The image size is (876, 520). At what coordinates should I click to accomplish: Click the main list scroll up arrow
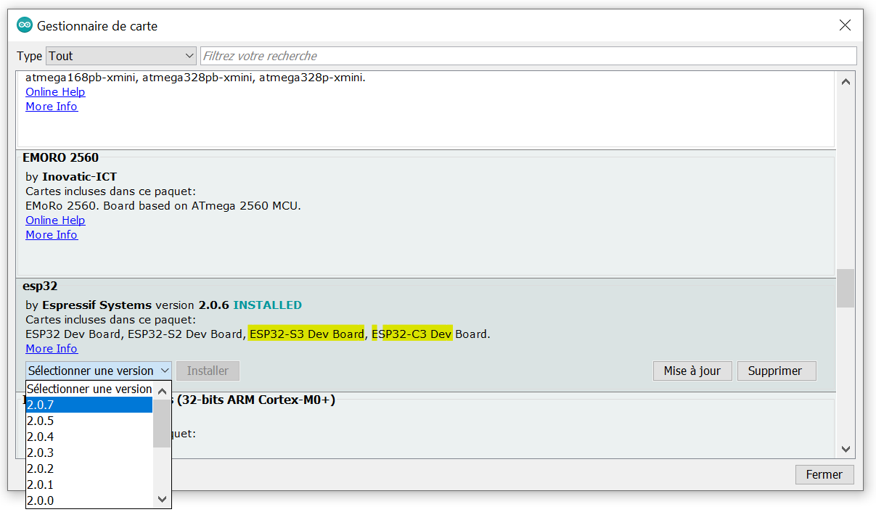point(846,82)
